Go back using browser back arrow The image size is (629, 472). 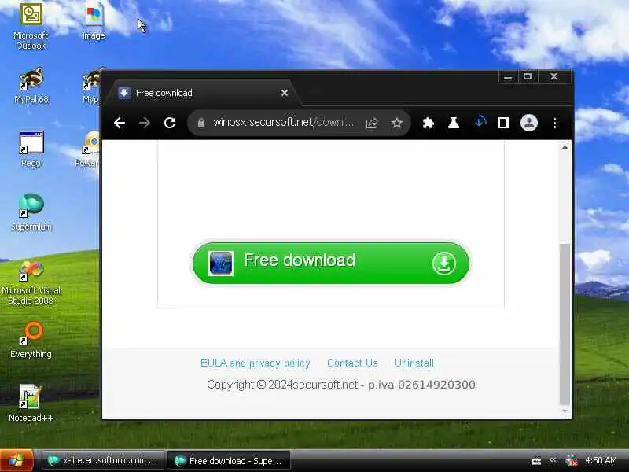(x=120, y=123)
